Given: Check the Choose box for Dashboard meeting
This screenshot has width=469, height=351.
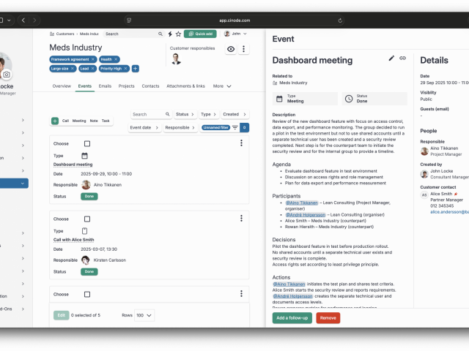Looking at the screenshot, I should [x=86, y=143].
